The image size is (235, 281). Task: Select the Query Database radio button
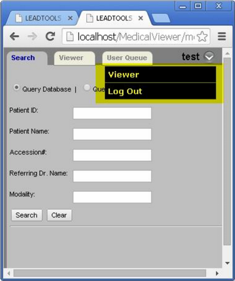pos(16,87)
